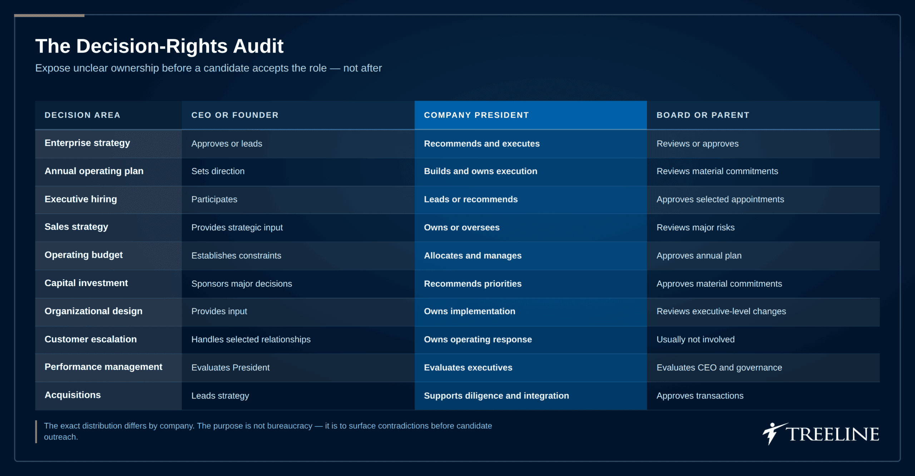Click the "Provides input" cell
The image size is (915, 476).
tap(298, 311)
